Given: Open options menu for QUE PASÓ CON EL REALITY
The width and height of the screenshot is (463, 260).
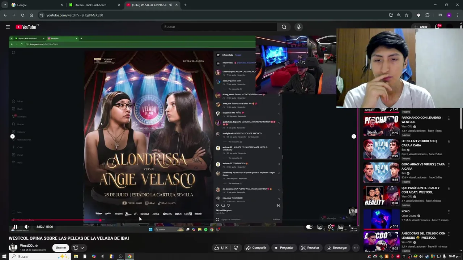Looking at the screenshot, I should [x=449, y=188].
